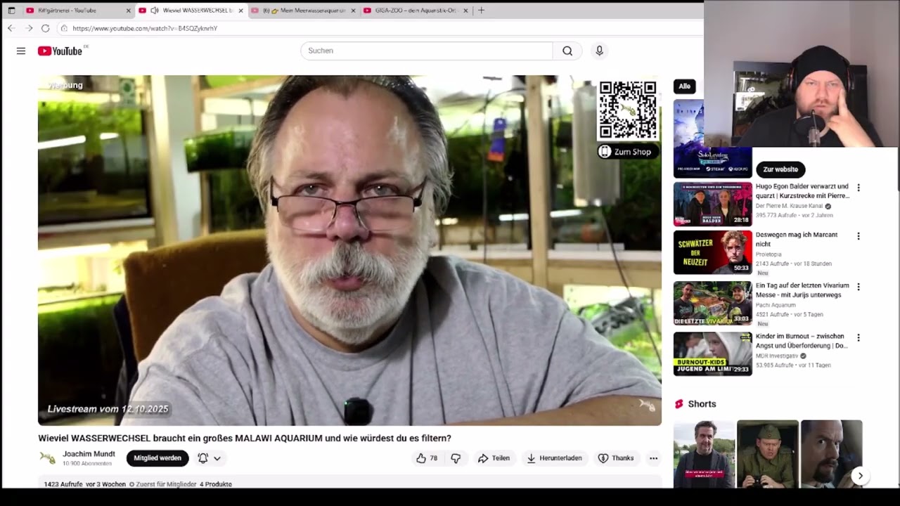
Task: Click the Herunterladen download button
Action: [554, 458]
